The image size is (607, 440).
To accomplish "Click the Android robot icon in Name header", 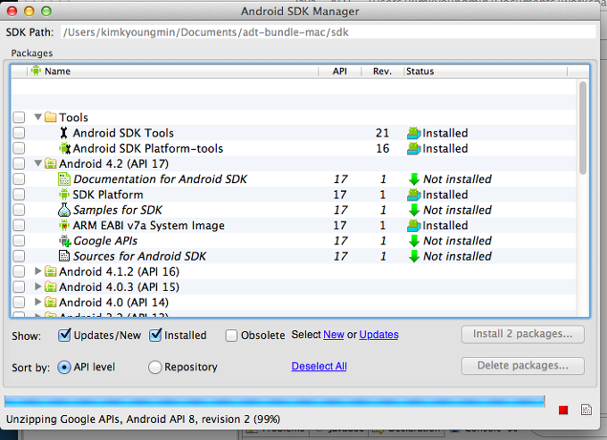I will point(36,71).
